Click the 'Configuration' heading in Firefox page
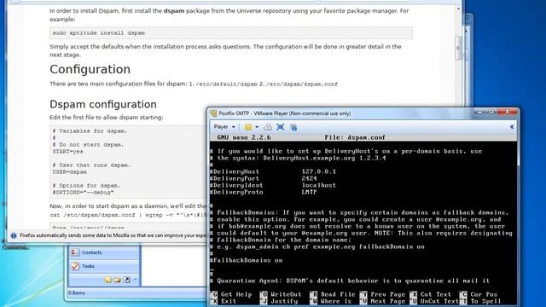Screen dimensions: 546x307 click(90, 69)
